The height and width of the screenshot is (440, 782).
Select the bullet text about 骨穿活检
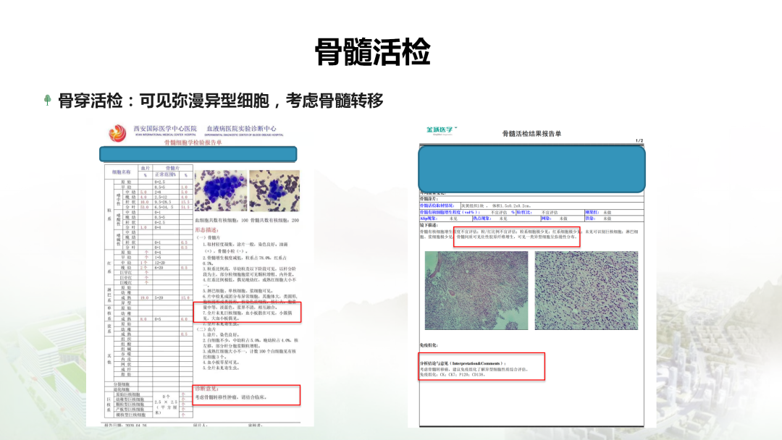tap(220, 101)
